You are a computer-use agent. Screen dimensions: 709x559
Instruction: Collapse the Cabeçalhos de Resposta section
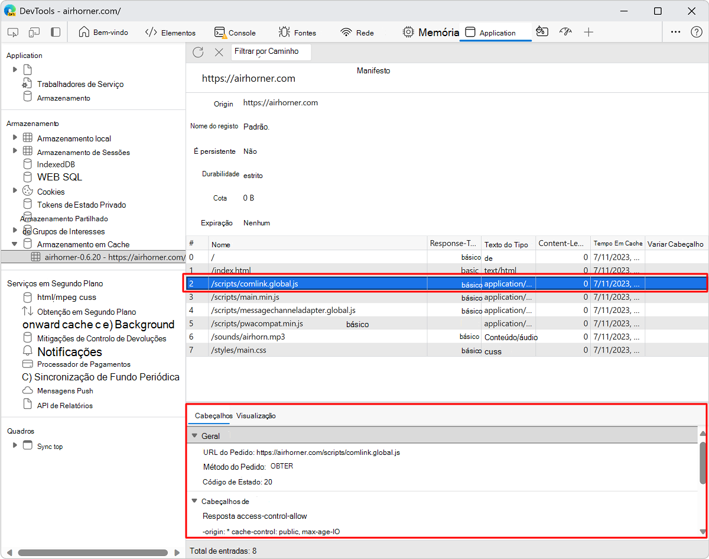pos(194,501)
